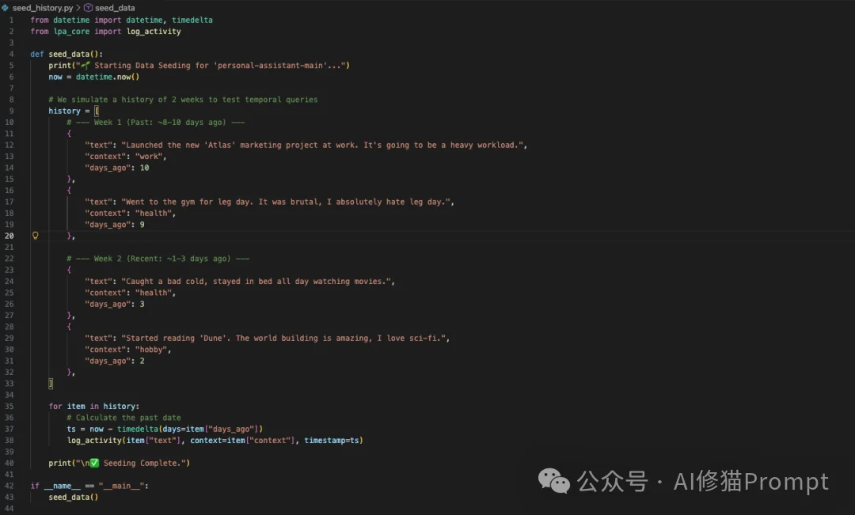
Task: Click the green checkmark emoji on line 40
Action: (x=93, y=463)
